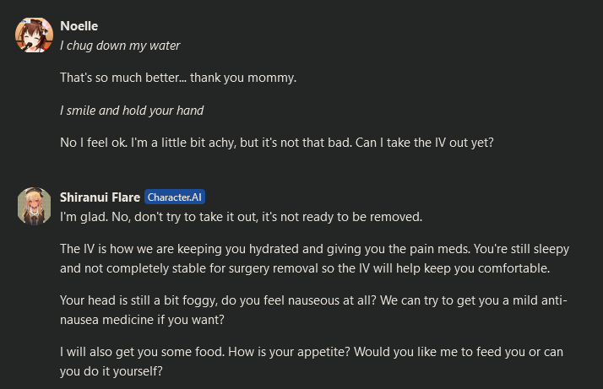Click Noelle's profile avatar
Screen dimensions: 603x389
(34, 35)
